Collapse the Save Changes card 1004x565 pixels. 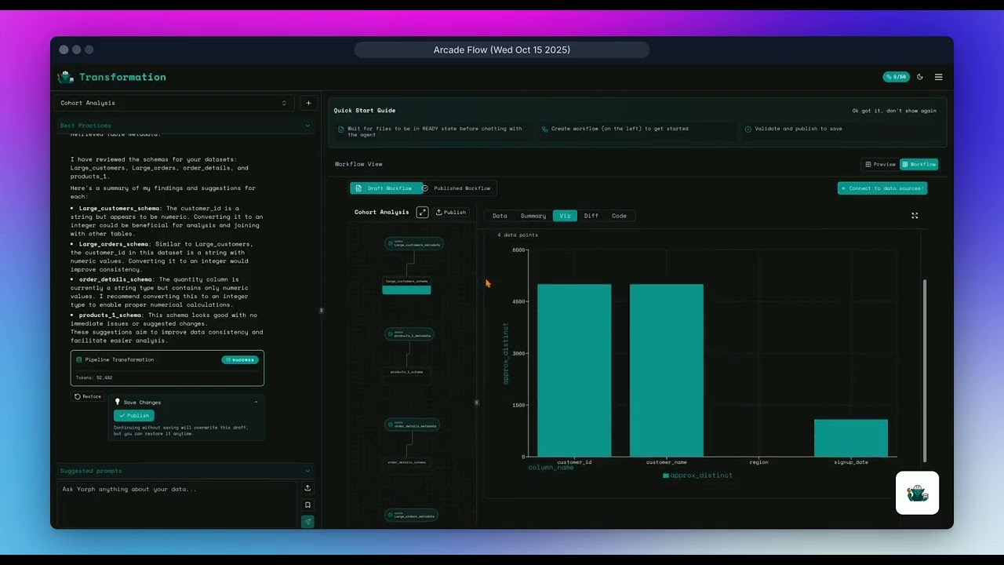(x=256, y=402)
